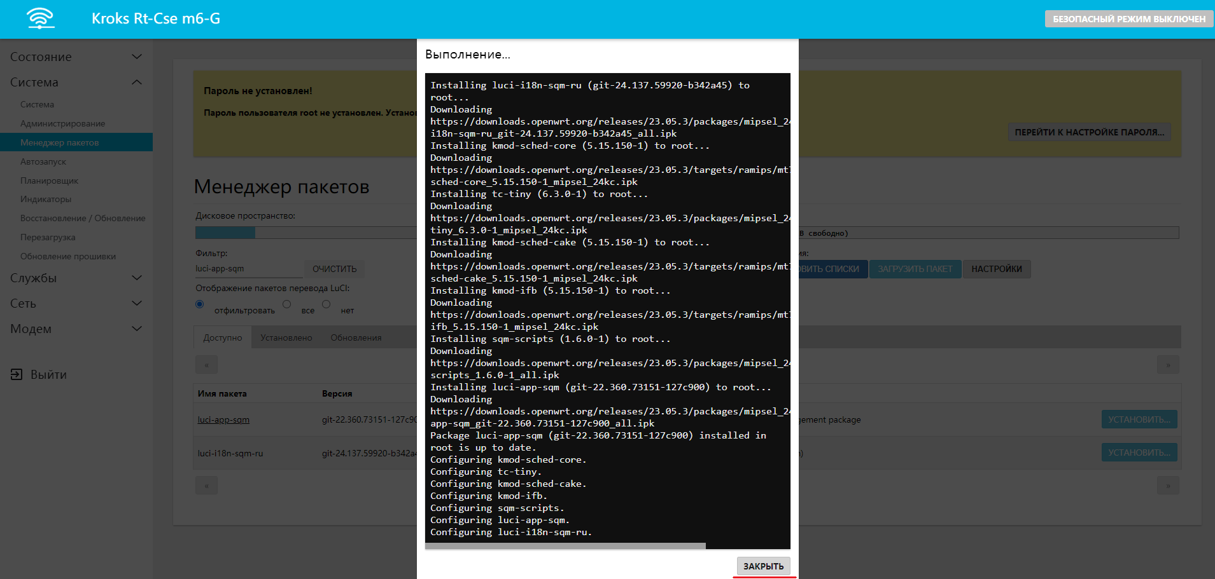Click the НАСТРОЙКИ button
This screenshot has width=1215, height=579.
click(996, 269)
